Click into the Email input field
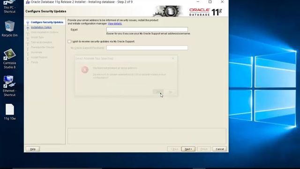300x169 pixels. coord(147,29)
